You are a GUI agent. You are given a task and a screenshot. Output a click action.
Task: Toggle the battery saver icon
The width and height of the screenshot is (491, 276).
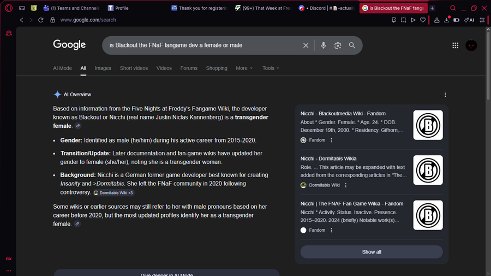tap(456, 20)
